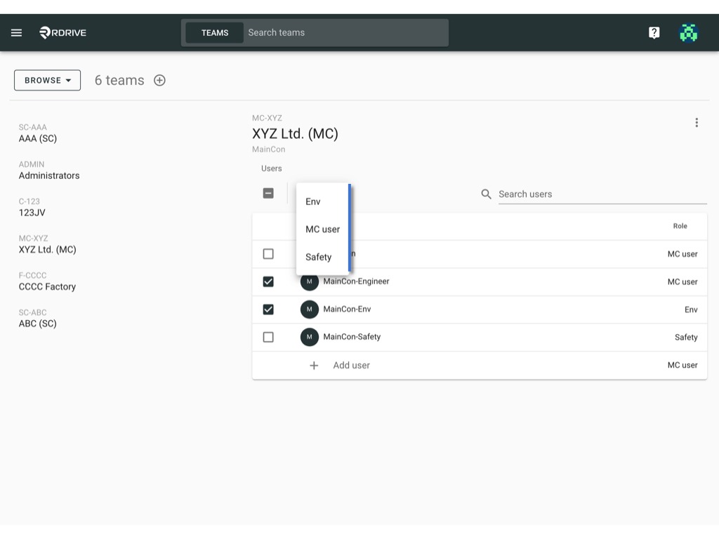Expand the Browse dropdown
Viewport: 719px width, 539px height.
[x=47, y=80]
